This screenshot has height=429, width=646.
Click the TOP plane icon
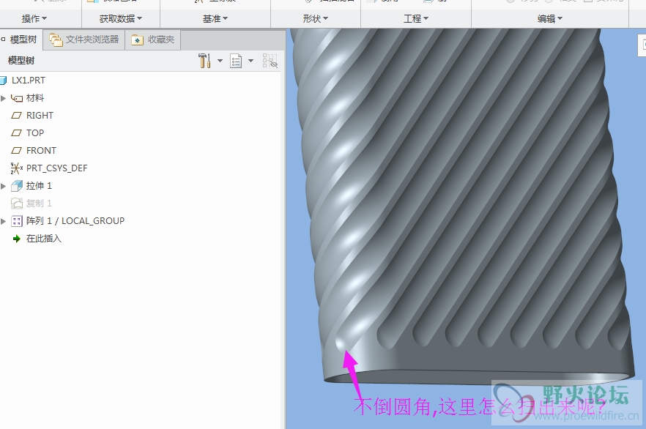coord(16,133)
